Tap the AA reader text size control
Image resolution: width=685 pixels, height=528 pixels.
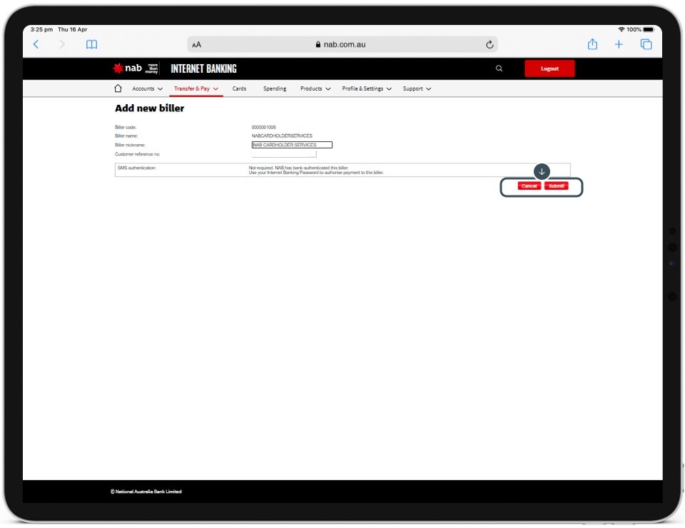[x=197, y=44]
